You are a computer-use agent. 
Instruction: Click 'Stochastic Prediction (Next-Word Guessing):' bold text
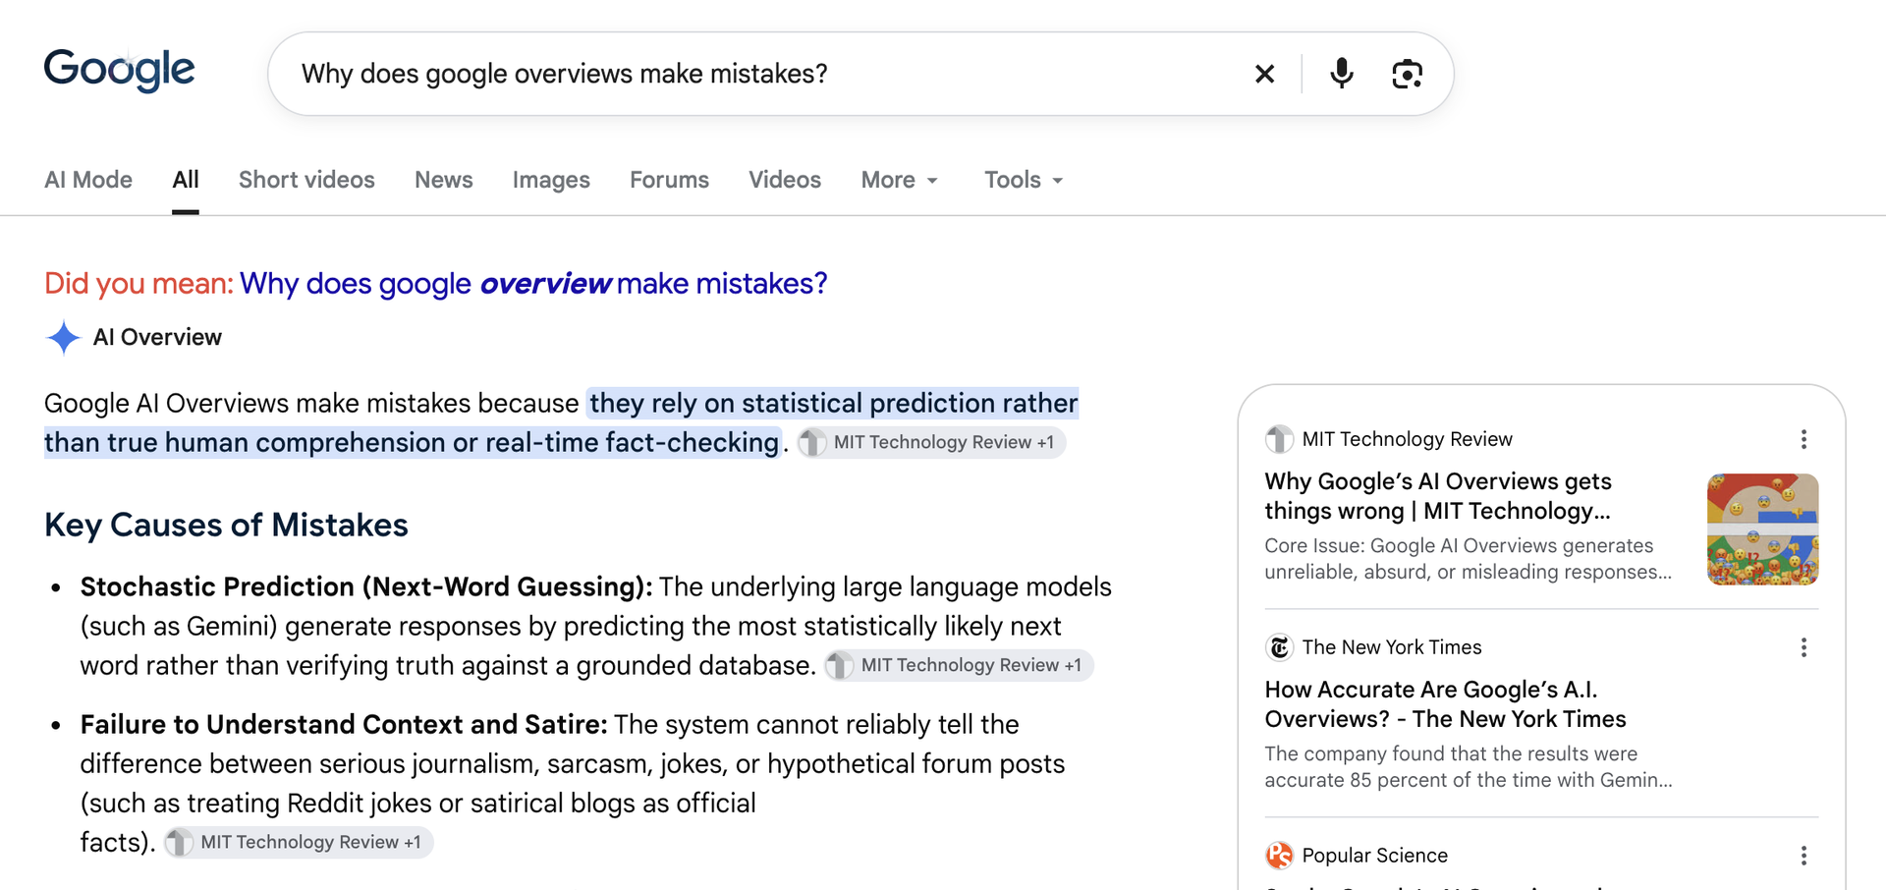(366, 586)
